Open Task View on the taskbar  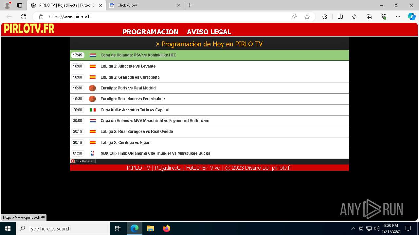point(118,228)
